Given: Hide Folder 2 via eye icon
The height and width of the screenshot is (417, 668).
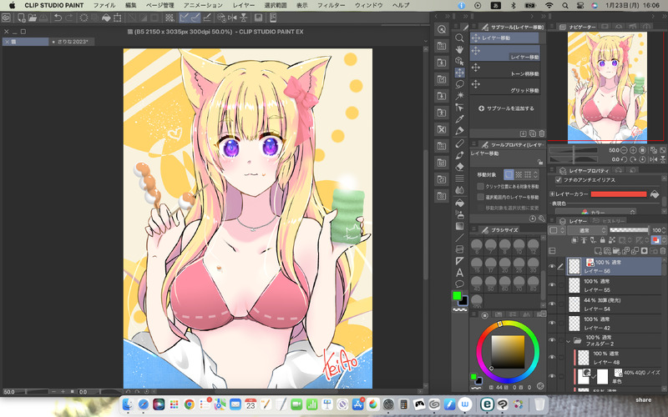Looking at the screenshot, I should pos(552,340).
